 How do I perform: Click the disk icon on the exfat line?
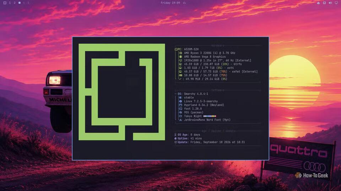[x=180, y=72]
